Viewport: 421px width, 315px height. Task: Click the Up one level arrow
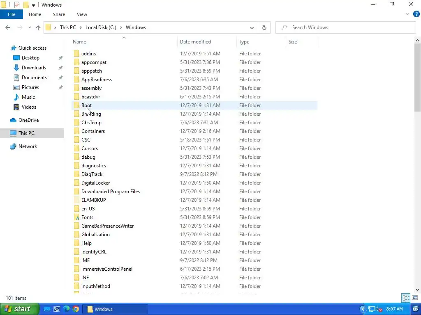coord(38,27)
